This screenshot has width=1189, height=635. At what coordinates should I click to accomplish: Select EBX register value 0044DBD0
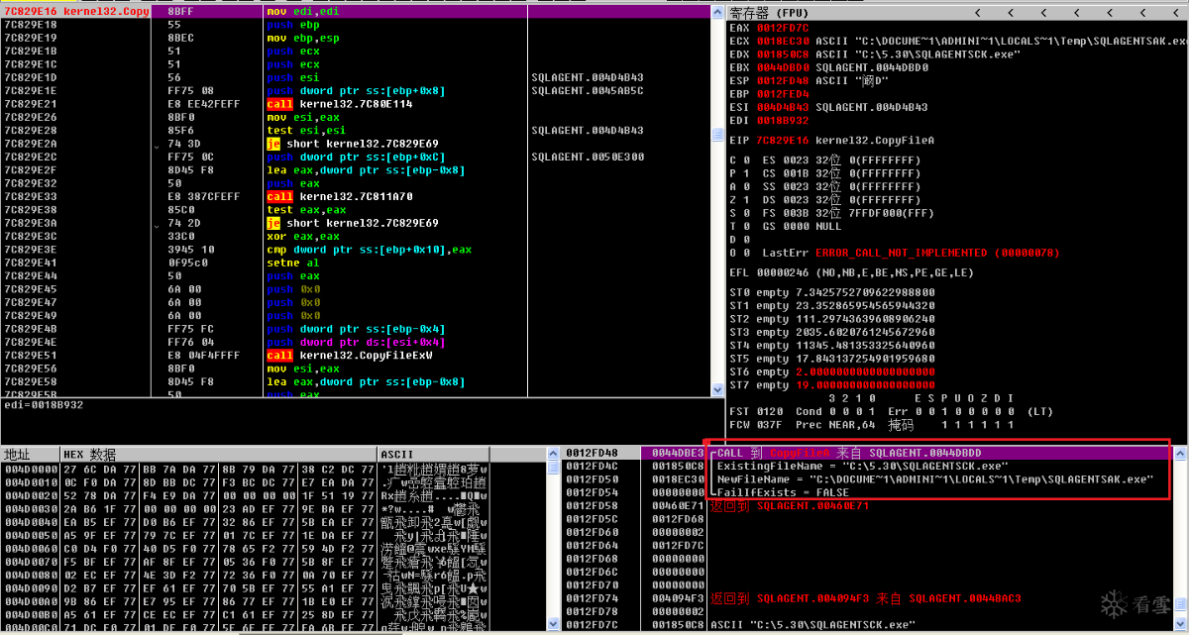[783, 67]
